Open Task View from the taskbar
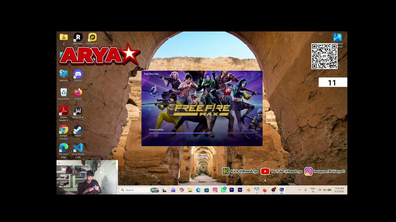The image size is (396, 222). (x=165, y=190)
